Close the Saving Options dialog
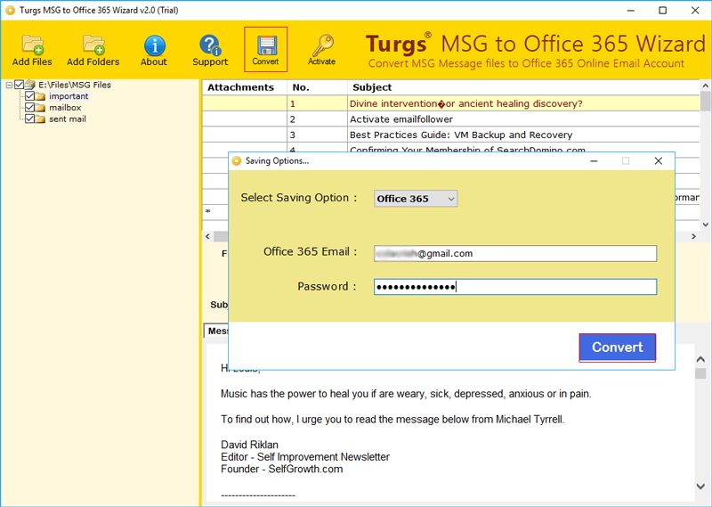The image size is (712, 507). coord(658,161)
